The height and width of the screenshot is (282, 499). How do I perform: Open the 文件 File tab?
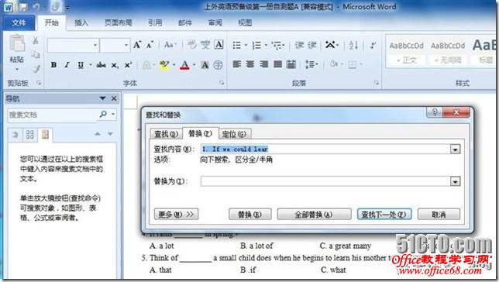click(19, 23)
